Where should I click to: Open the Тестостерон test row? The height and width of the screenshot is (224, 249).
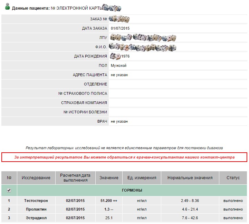pyautogui.click(x=36, y=201)
